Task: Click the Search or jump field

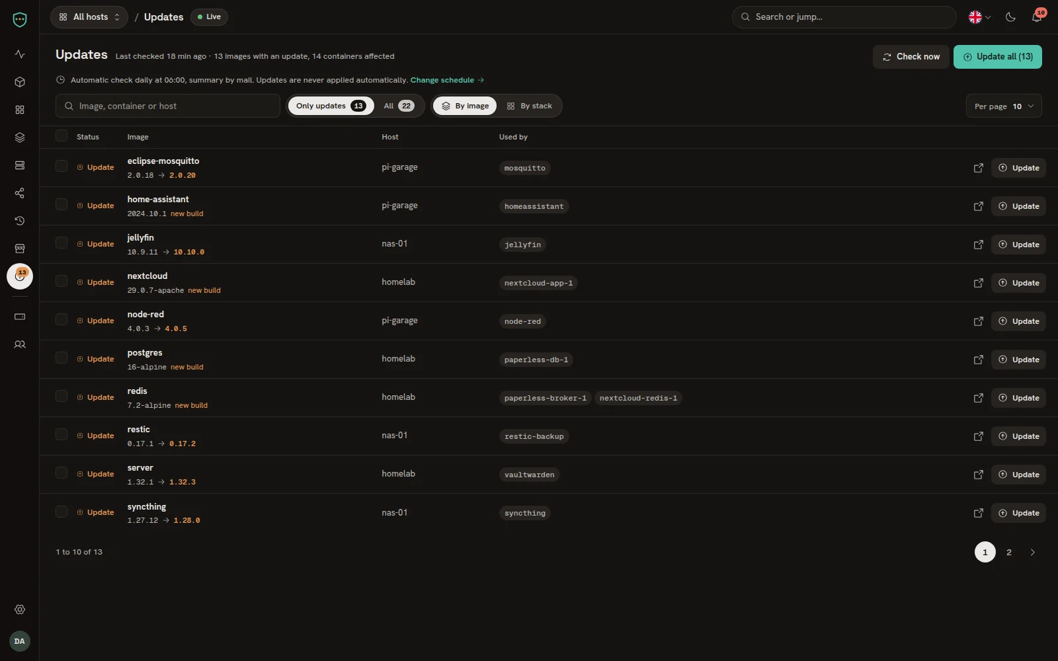Action: coord(844,17)
